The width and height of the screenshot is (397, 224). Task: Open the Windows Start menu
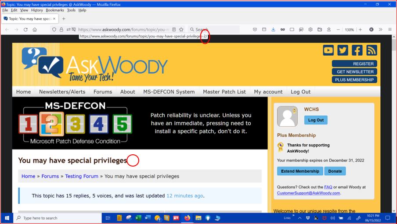(x=7, y=218)
